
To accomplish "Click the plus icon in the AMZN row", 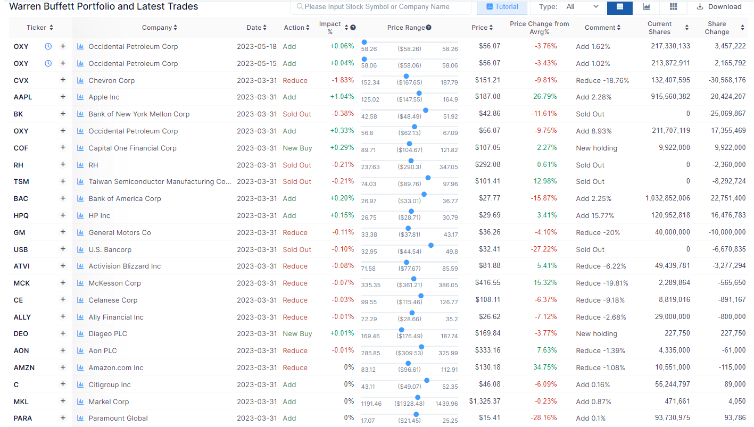I will pyautogui.click(x=63, y=367).
